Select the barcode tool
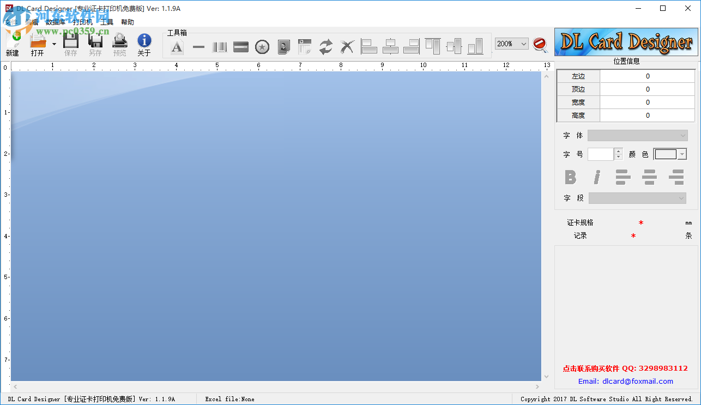The width and height of the screenshot is (701, 405). click(x=220, y=47)
